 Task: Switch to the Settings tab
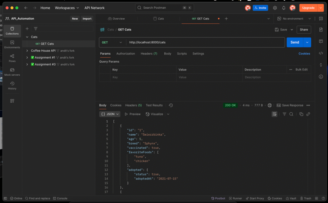(x=198, y=54)
